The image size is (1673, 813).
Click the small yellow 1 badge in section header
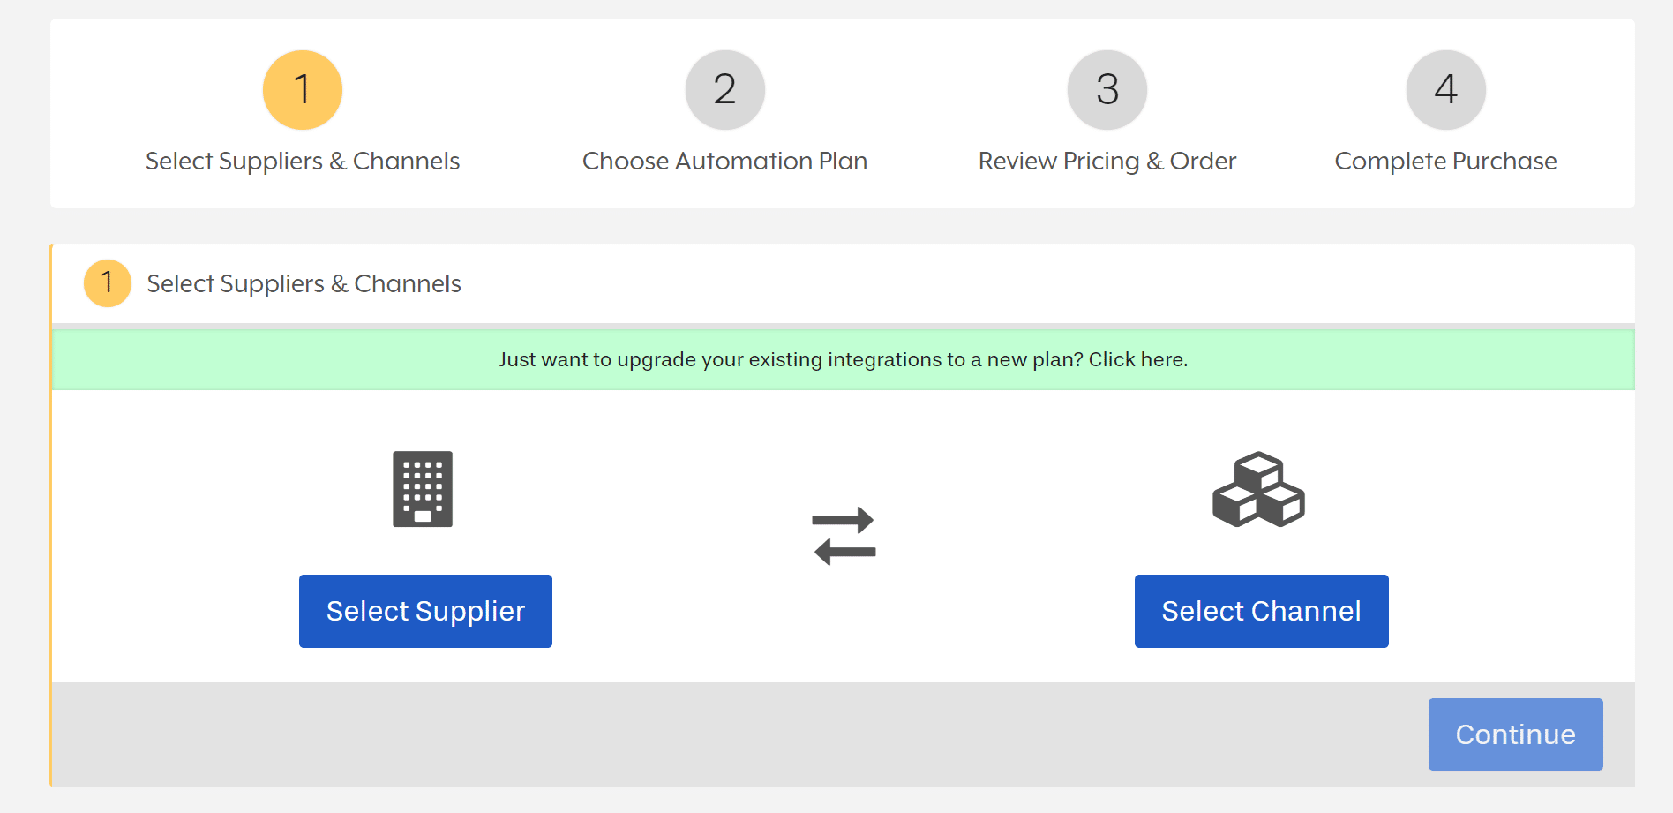108,283
